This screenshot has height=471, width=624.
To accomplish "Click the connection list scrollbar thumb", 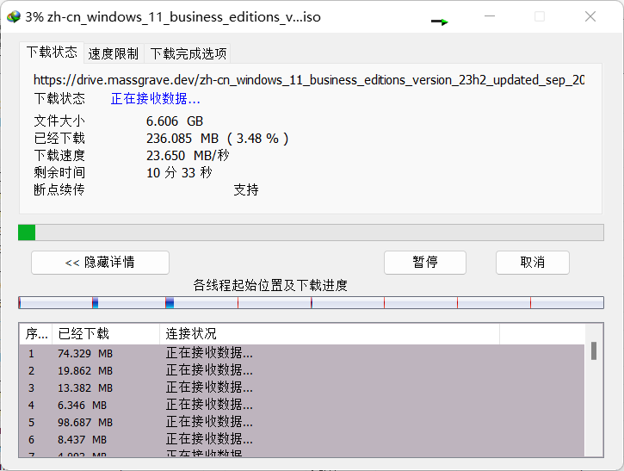I will point(593,350).
